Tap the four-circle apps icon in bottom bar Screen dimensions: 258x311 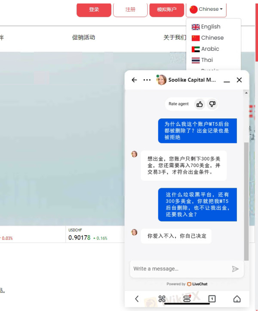coord(162,299)
